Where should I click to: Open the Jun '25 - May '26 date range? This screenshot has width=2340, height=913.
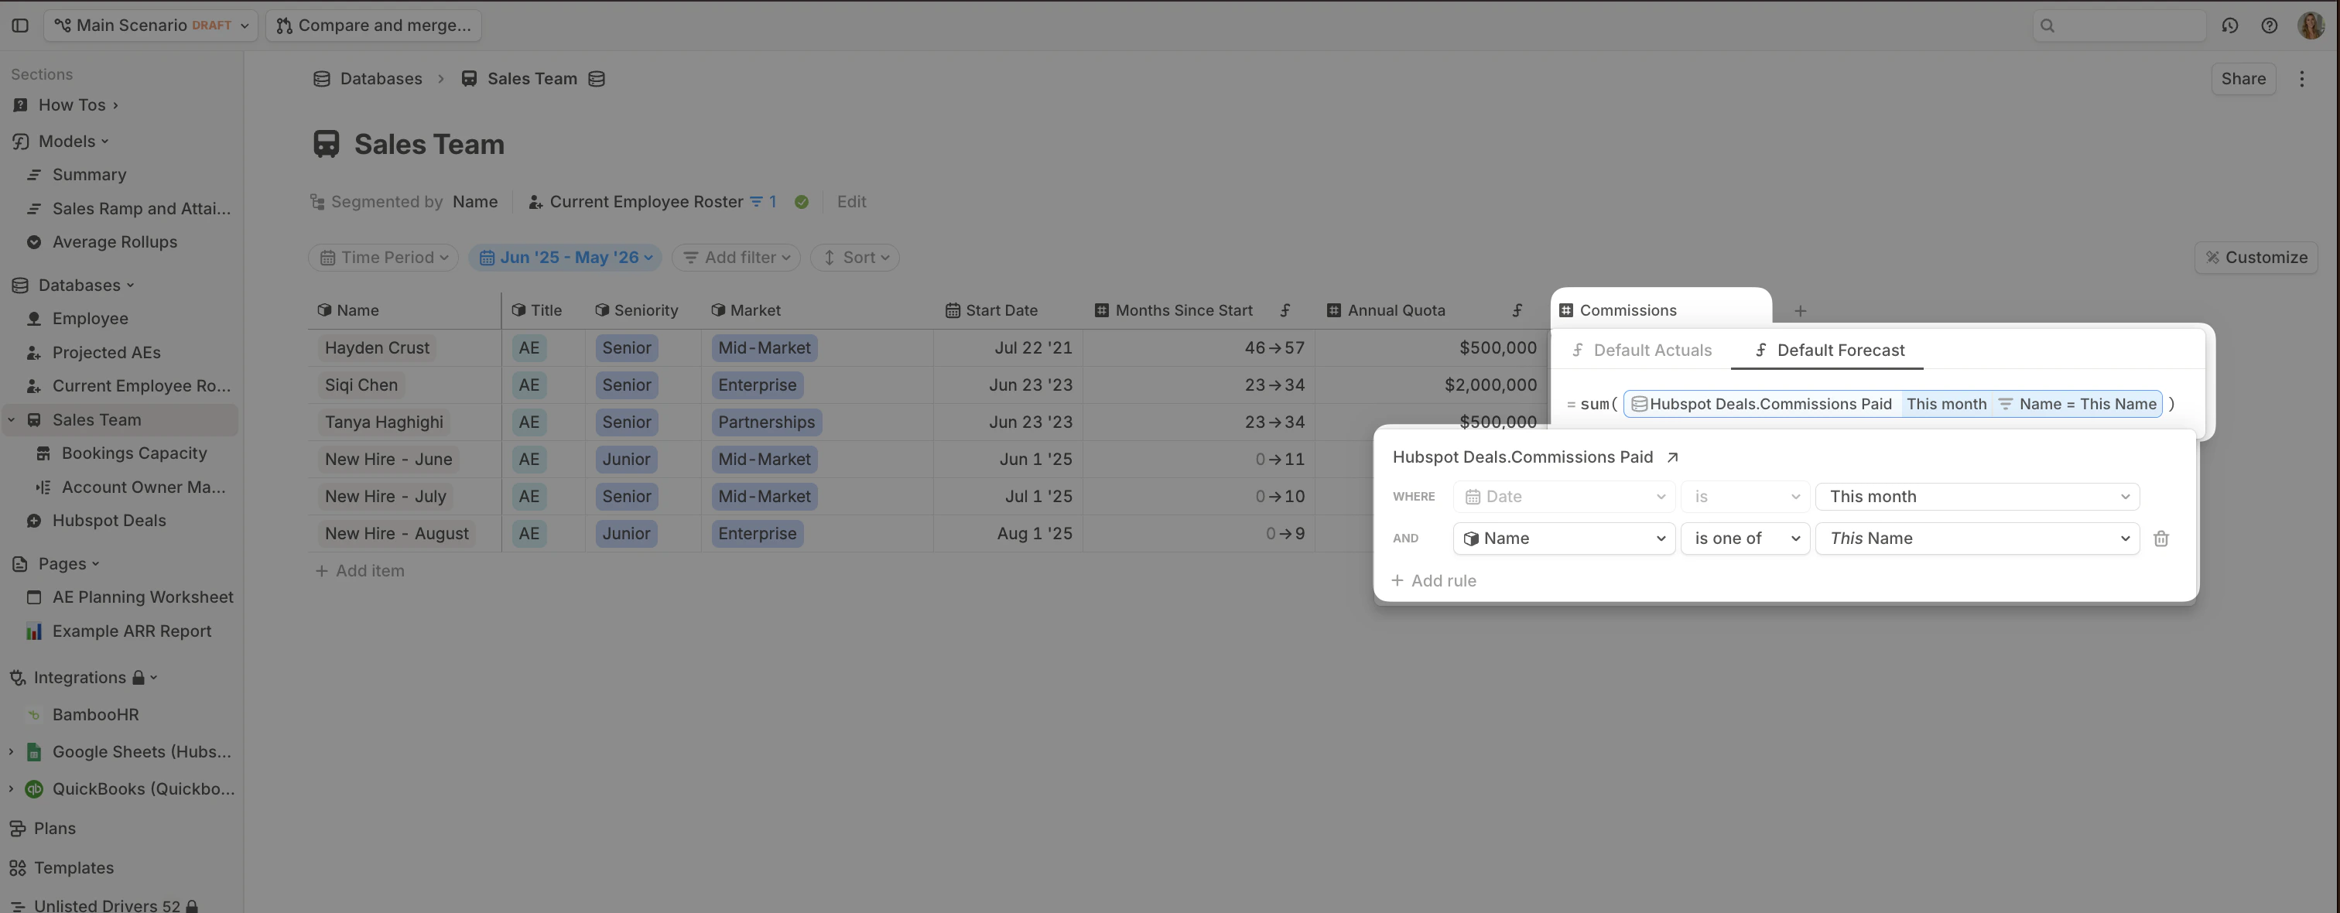[565, 258]
